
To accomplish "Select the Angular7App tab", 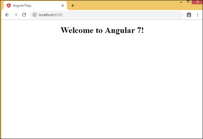I will tap(35, 5).
